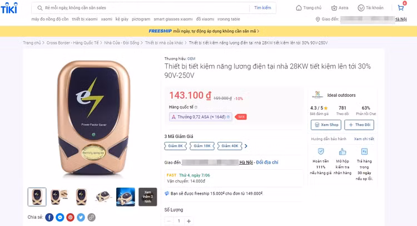Image resolution: width=417 pixels, height=226 pixels.
Task: Share product on Facebook
Action: [49, 217]
